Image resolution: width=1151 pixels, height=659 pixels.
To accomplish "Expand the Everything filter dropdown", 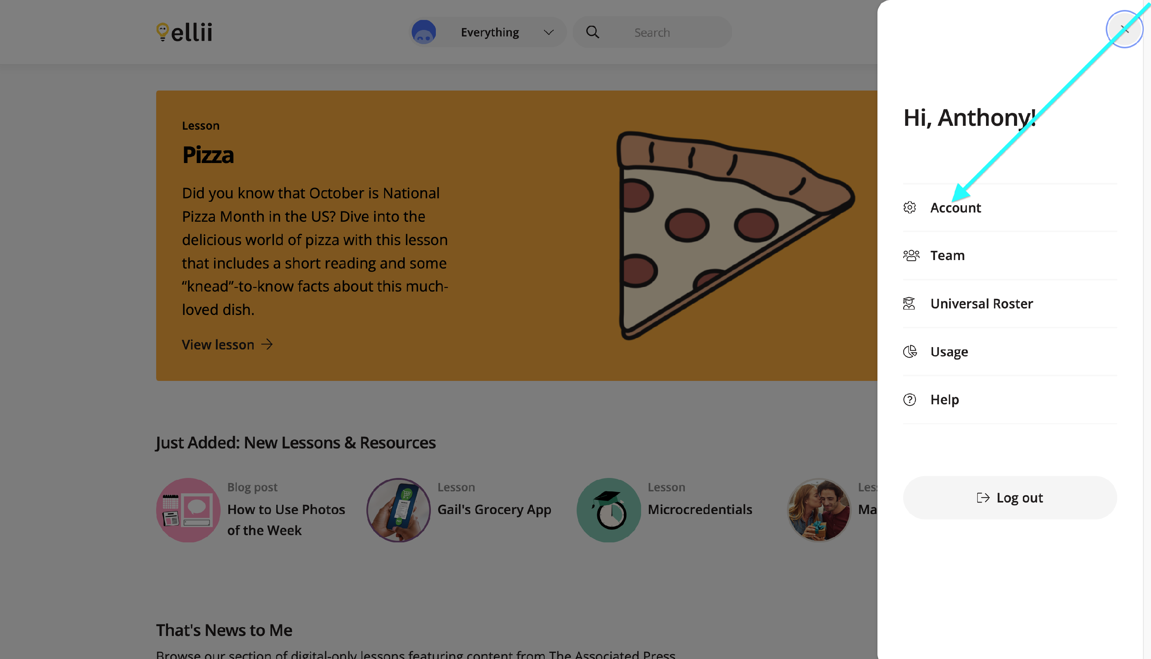I will (x=490, y=32).
